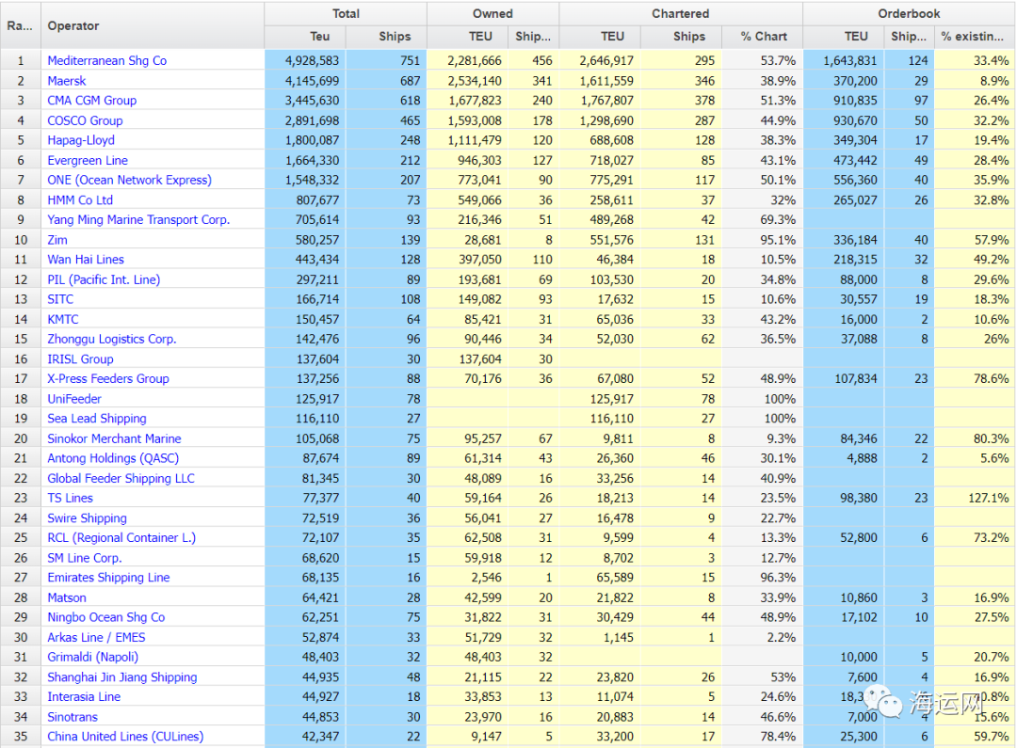Open the Swire Shipping link
1017x748 pixels.
click(87, 517)
